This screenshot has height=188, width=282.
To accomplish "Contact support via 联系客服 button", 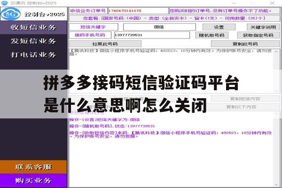I will [x=33, y=167].
